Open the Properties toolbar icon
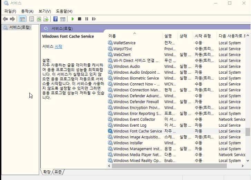The image size is (251, 180). pyautogui.click(x=31, y=19)
